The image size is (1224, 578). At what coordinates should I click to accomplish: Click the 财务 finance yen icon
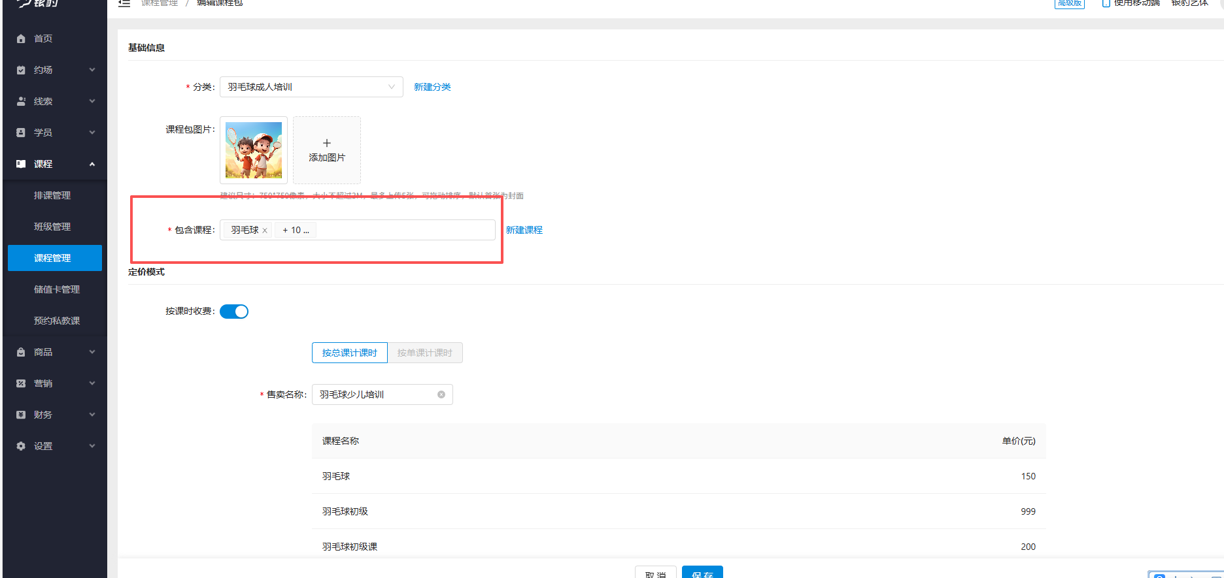21,415
